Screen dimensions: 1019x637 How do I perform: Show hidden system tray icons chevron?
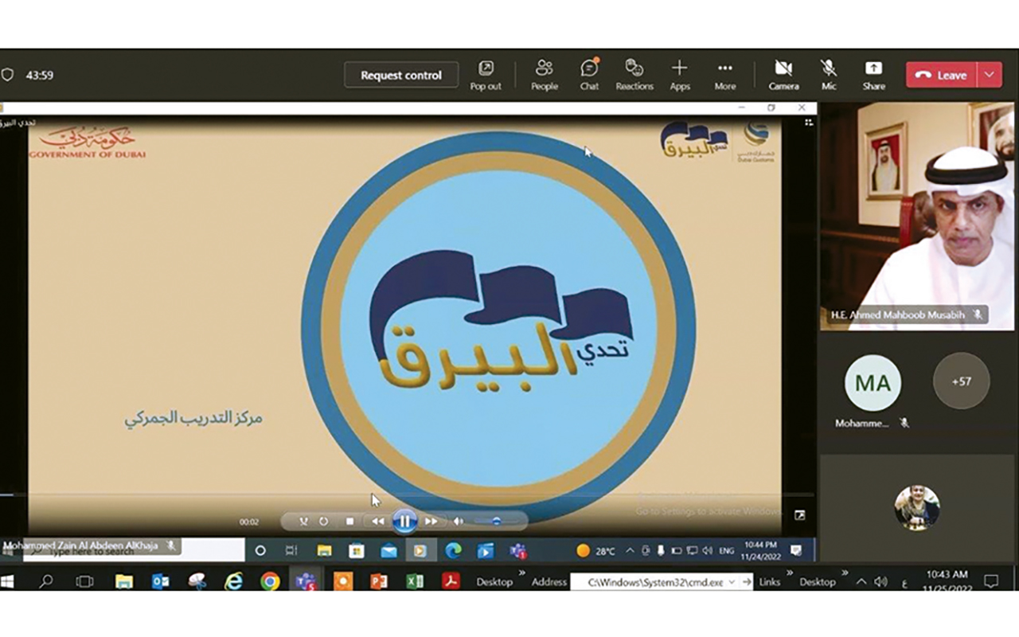[x=861, y=582]
